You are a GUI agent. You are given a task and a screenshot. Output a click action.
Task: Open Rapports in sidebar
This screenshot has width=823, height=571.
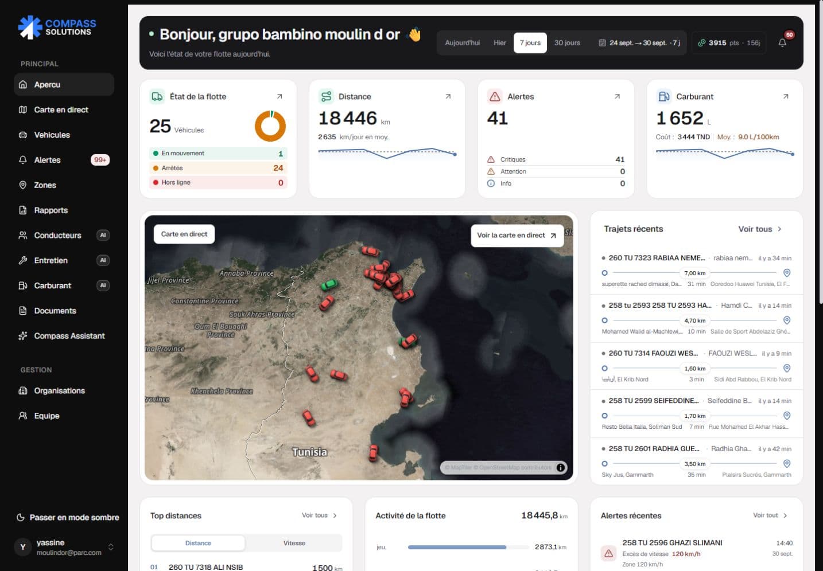coord(64,210)
